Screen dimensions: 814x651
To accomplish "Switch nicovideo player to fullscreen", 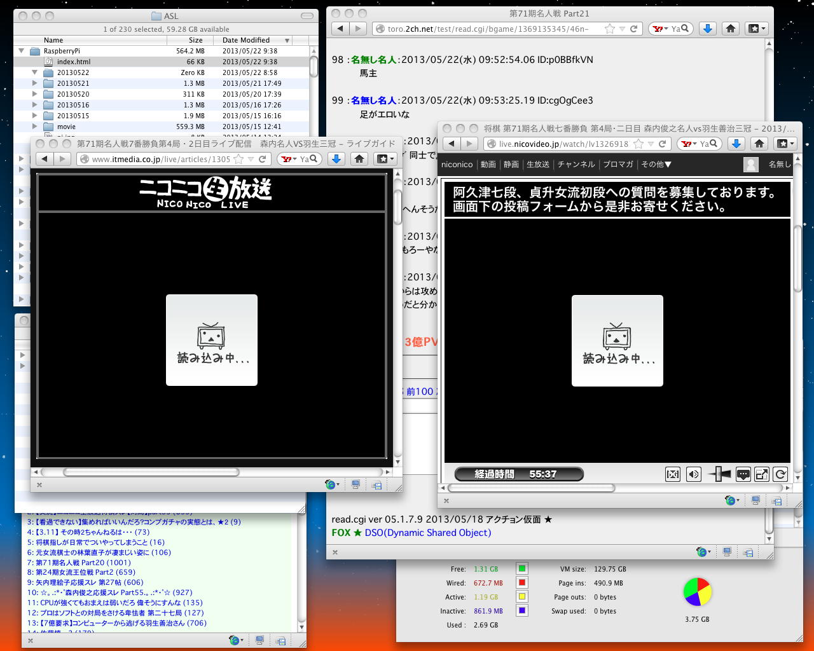I will point(762,474).
